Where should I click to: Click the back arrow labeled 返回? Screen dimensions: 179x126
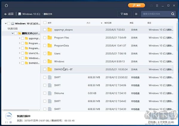[9, 14]
